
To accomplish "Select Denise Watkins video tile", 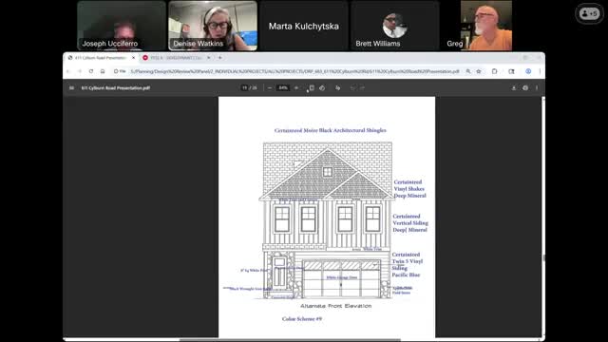I will (x=213, y=26).
